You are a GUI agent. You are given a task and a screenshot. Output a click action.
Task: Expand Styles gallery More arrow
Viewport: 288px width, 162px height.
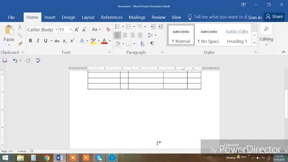coord(254,43)
